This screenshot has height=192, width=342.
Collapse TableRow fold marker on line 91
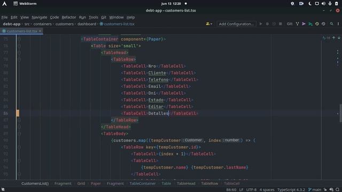[x=19, y=147]
